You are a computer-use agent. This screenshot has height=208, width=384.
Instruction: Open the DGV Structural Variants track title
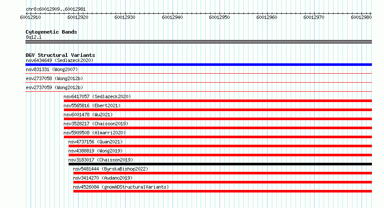pos(60,55)
